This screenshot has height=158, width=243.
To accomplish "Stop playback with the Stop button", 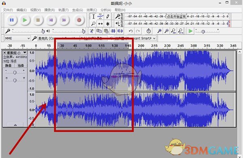I will (x=38, y=20).
